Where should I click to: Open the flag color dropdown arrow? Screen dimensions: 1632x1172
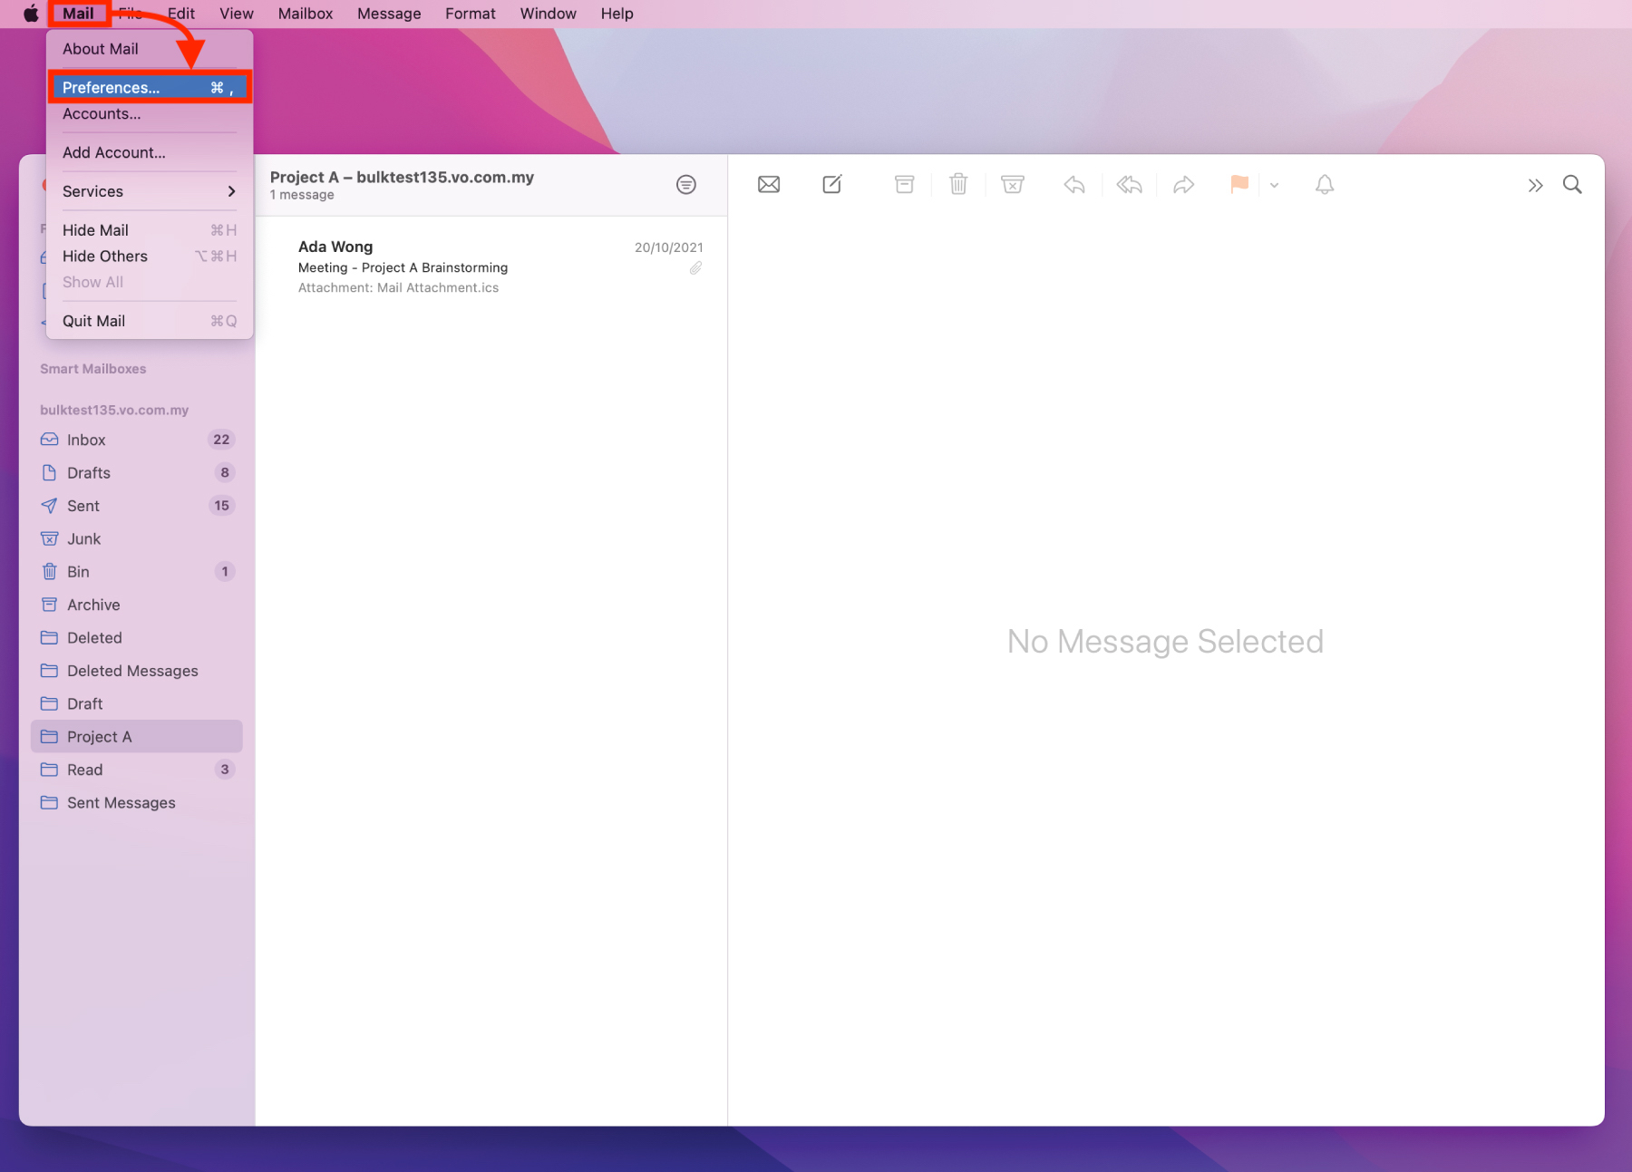(1274, 186)
